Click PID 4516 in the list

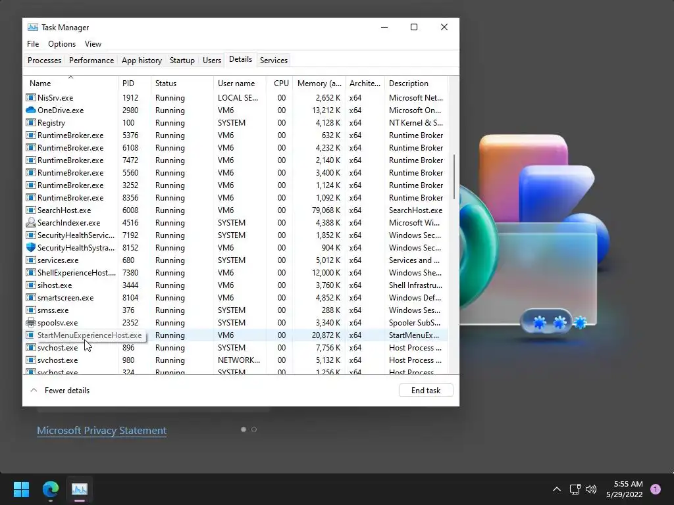130,222
